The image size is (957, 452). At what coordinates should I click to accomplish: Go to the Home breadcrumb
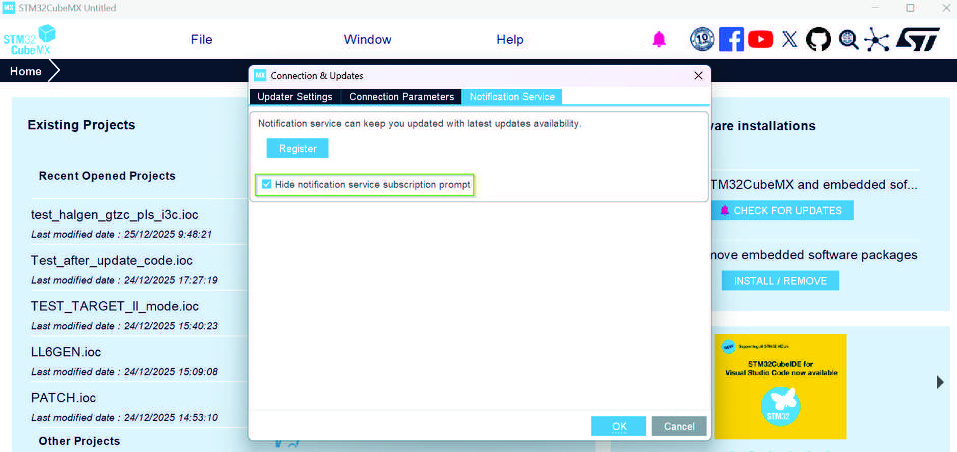point(25,71)
